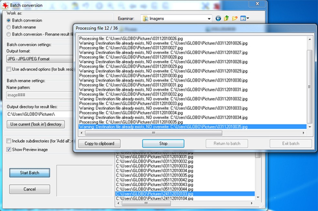Screen dimensions: 318x211
Task: Select highlighted file entry 24112010103.jpg
Action: [x=185, y=194]
